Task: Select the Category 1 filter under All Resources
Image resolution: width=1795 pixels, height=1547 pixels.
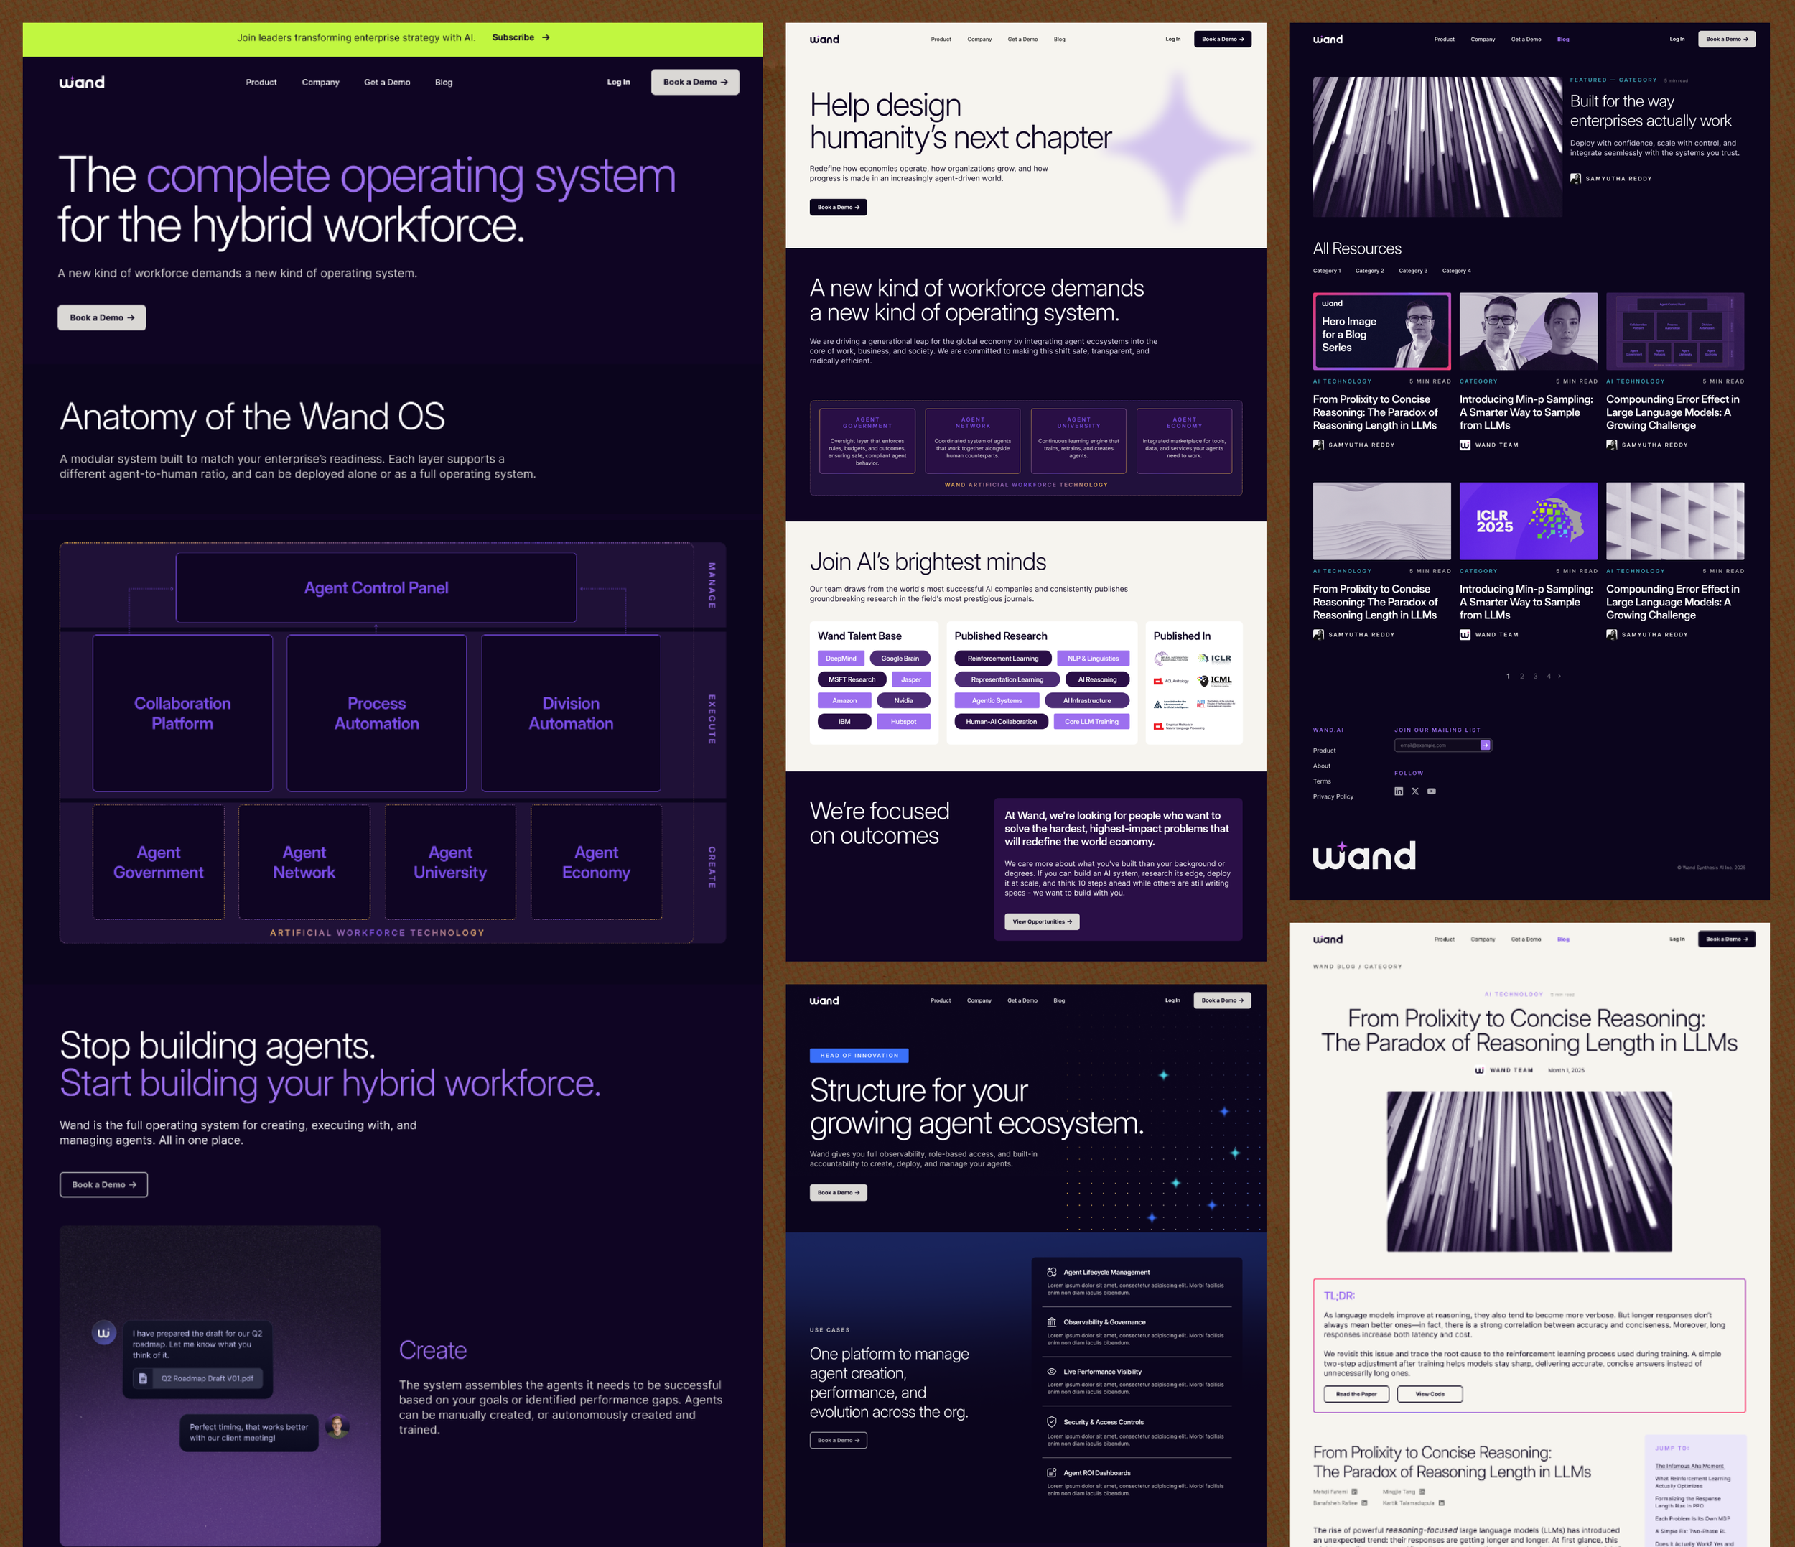Action: [1326, 271]
